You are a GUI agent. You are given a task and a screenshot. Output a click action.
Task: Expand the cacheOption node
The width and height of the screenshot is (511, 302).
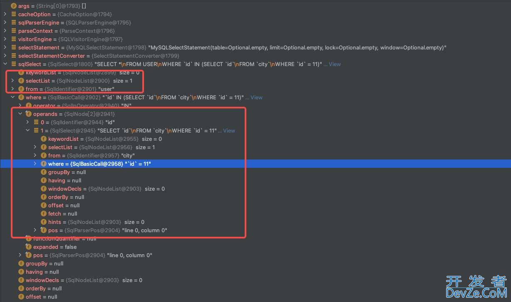(5, 15)
